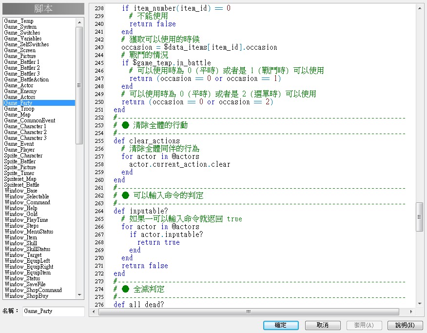Click line 255 def clear_actions

tap(147, 141)
